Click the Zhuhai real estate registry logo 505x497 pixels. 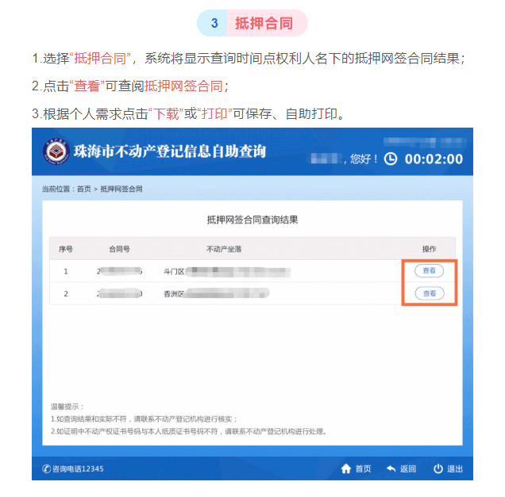[x=56, y=151]
